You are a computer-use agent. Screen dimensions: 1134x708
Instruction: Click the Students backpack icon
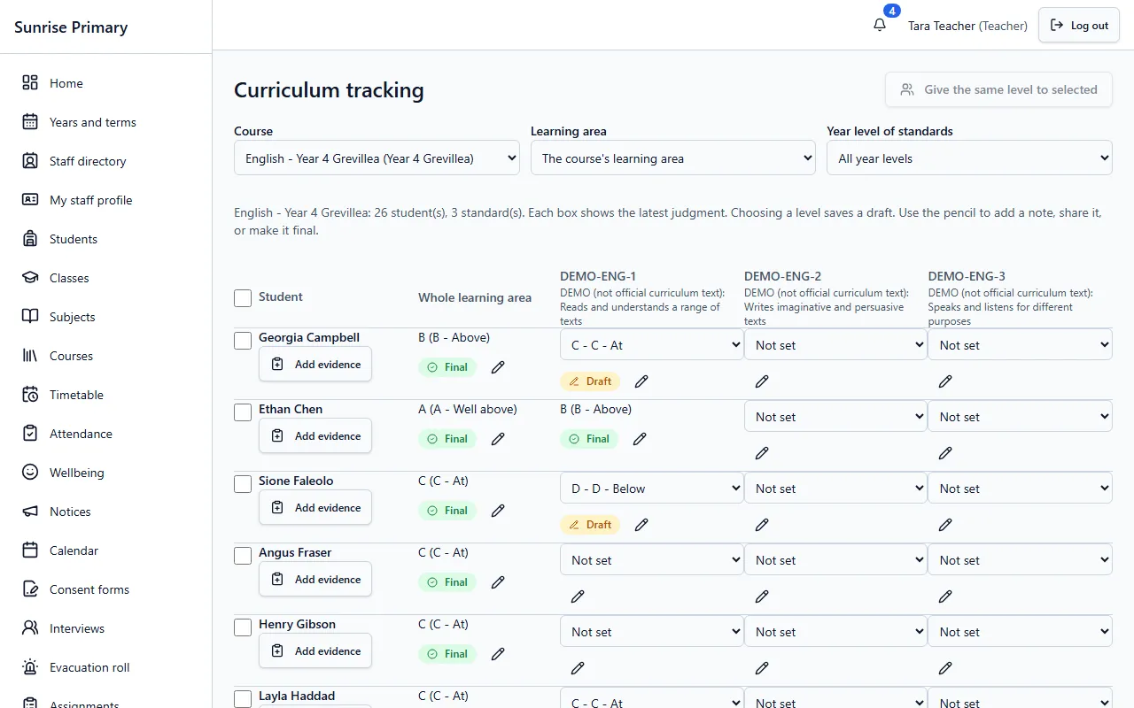click(30, 239)
